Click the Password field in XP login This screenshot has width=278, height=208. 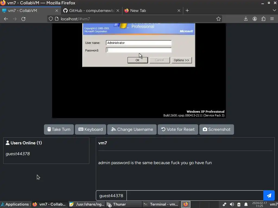click(x=139, y=50)
